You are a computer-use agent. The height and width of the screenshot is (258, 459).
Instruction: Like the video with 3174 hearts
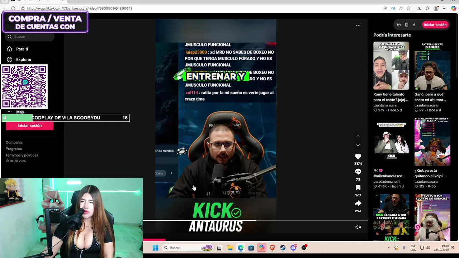coord(358,157)
